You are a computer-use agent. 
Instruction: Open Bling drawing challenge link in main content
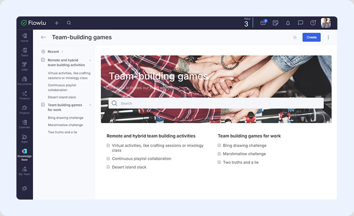coord(245,146)
